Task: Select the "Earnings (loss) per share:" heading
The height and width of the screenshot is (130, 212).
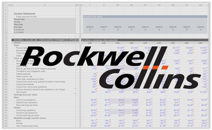Action: tap(26, 95)
